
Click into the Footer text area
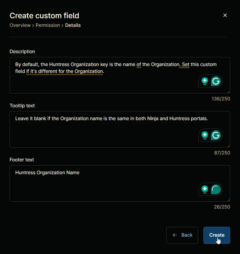pyautogui.click(x=120, y=183)
